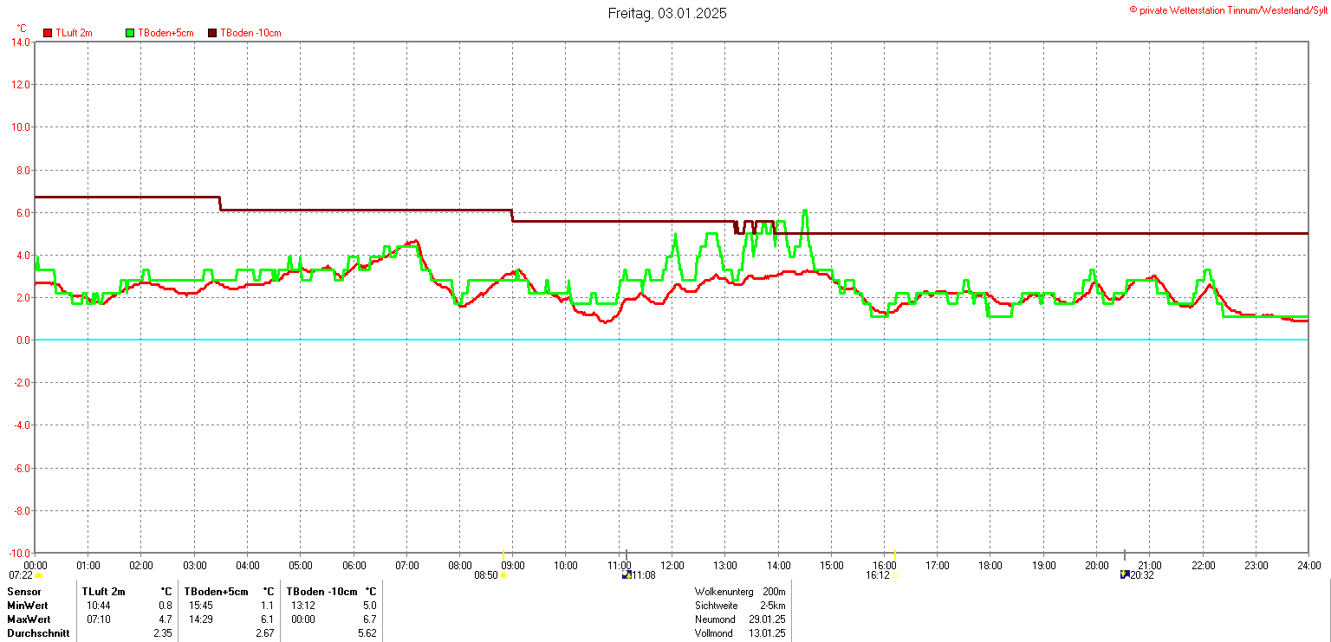1331x642 pixels.
Task: Click the red TLuft 2m legend swatch
Action: click(48, 33)
